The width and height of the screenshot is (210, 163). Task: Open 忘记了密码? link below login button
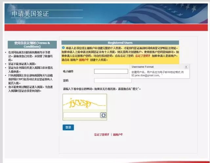101,135
